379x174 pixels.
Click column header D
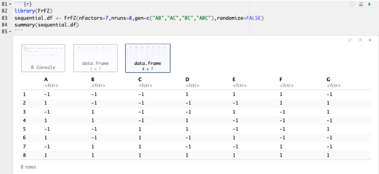click(187, 79)
